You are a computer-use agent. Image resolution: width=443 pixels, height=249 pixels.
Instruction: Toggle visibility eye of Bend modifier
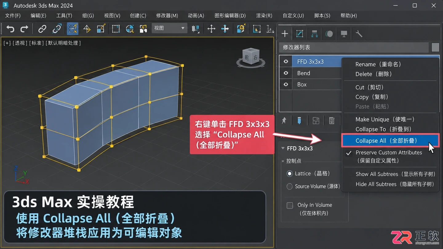coord(286,73)
